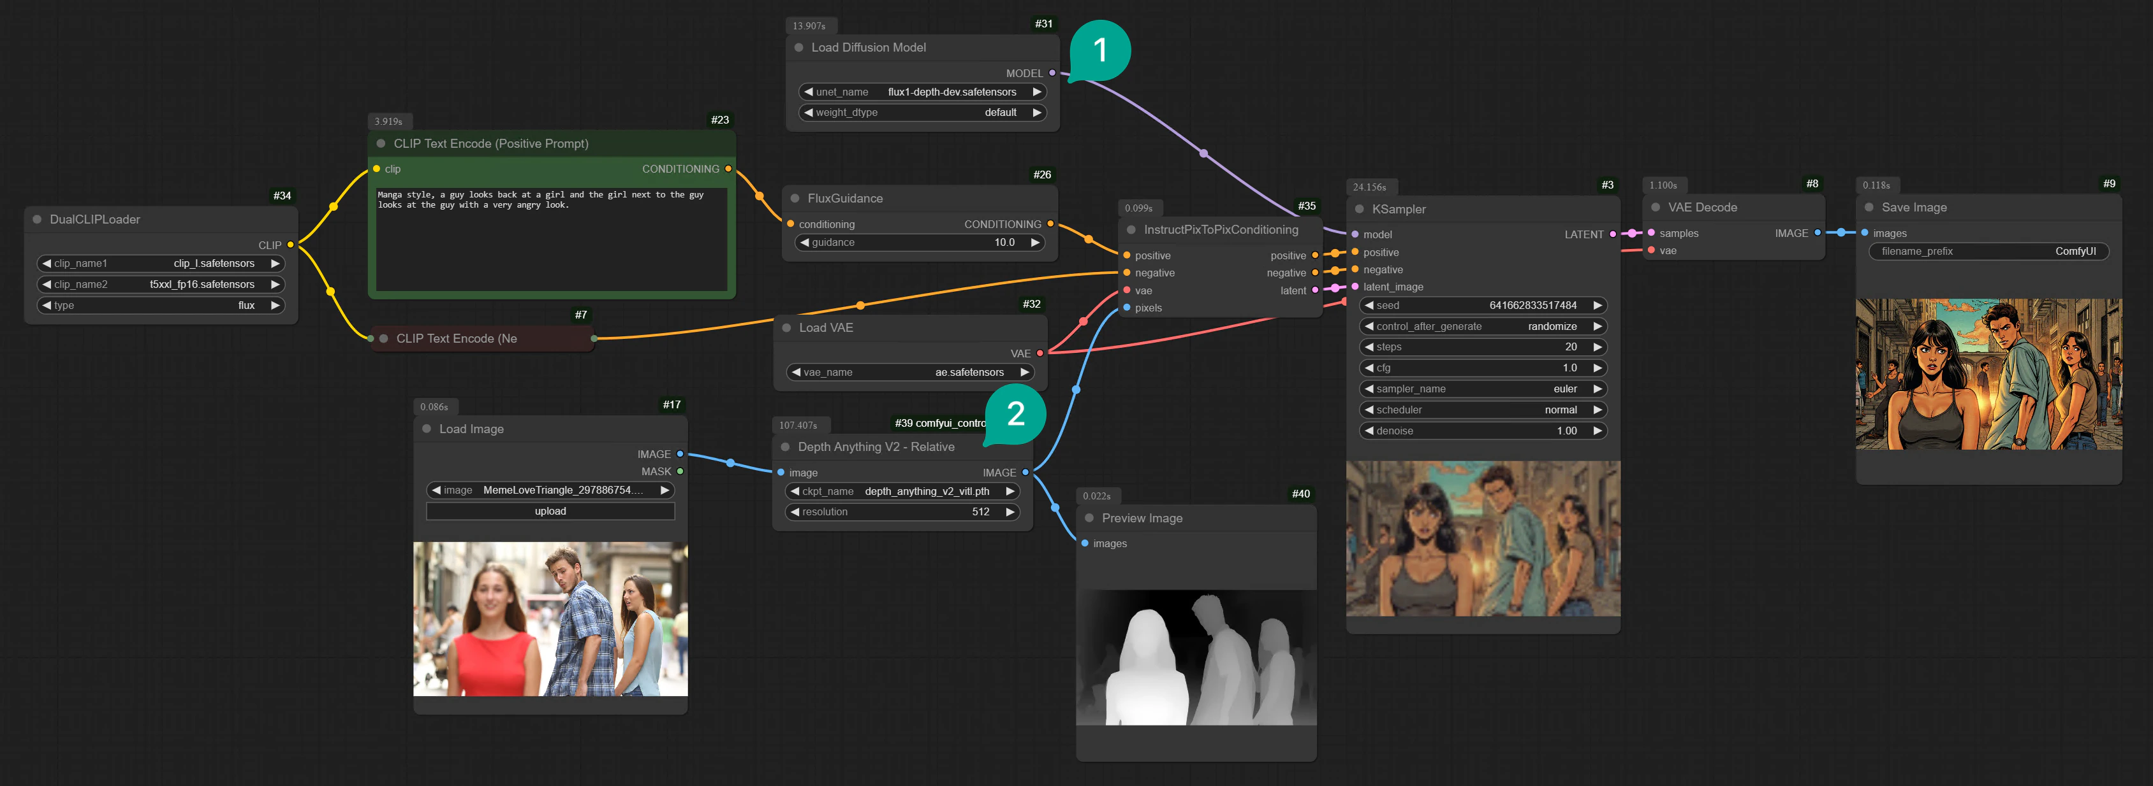Increase steps using the right arrow in KSampler
The image size is (2153, 786).
[1597, 347]
